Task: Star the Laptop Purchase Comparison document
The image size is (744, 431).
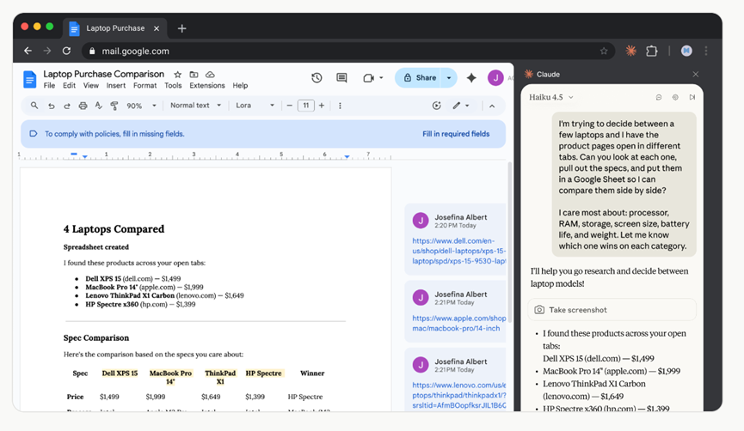Action: [177, 75]
